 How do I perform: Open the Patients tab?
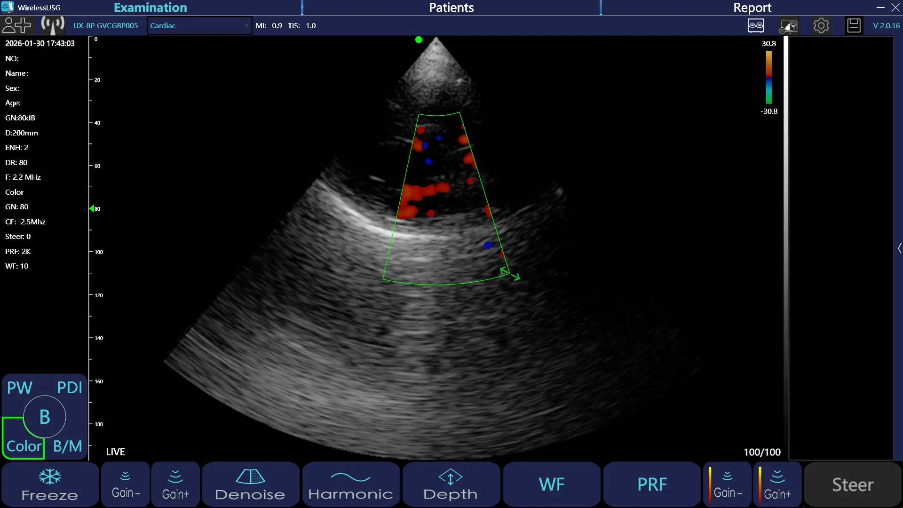pos(451,8)
